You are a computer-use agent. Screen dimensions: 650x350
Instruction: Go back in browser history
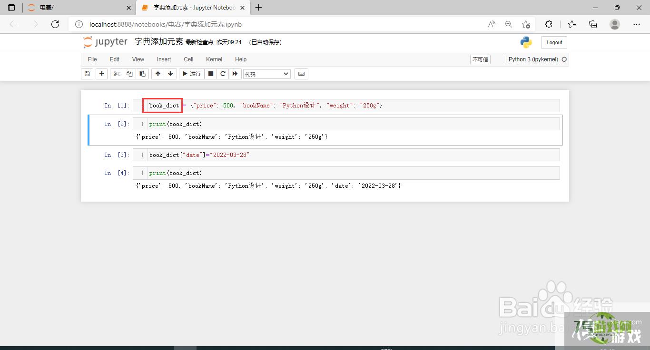point(13,24)
